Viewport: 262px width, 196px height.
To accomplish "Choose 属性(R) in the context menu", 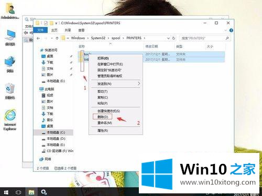I will pos(103,130).
